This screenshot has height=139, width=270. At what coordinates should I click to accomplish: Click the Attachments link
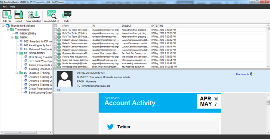(242, 74)
